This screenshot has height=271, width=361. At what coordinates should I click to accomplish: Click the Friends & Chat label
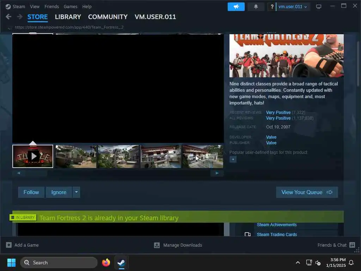coord(332,245)
